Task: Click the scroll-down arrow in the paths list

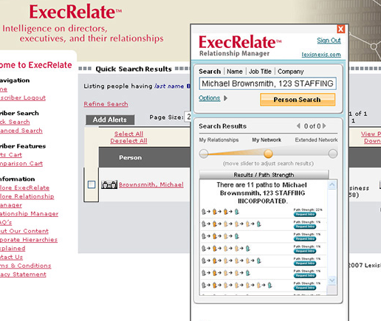Action: (x=332, y=280)
